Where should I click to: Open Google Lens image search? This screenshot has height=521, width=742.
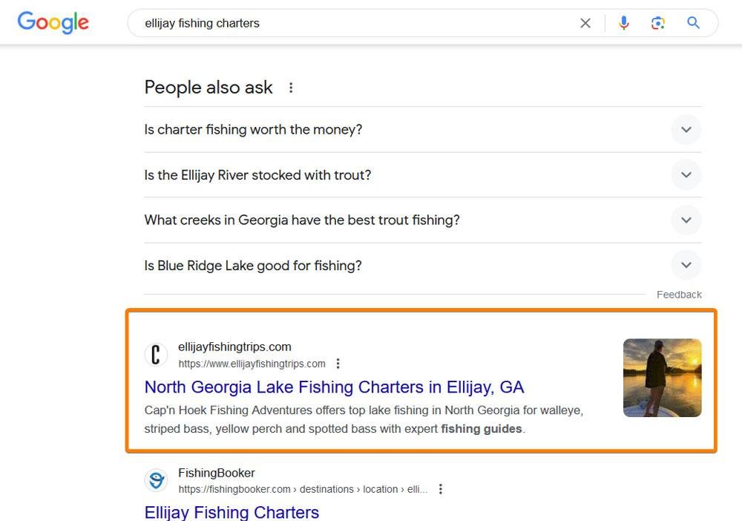point(657,23)
